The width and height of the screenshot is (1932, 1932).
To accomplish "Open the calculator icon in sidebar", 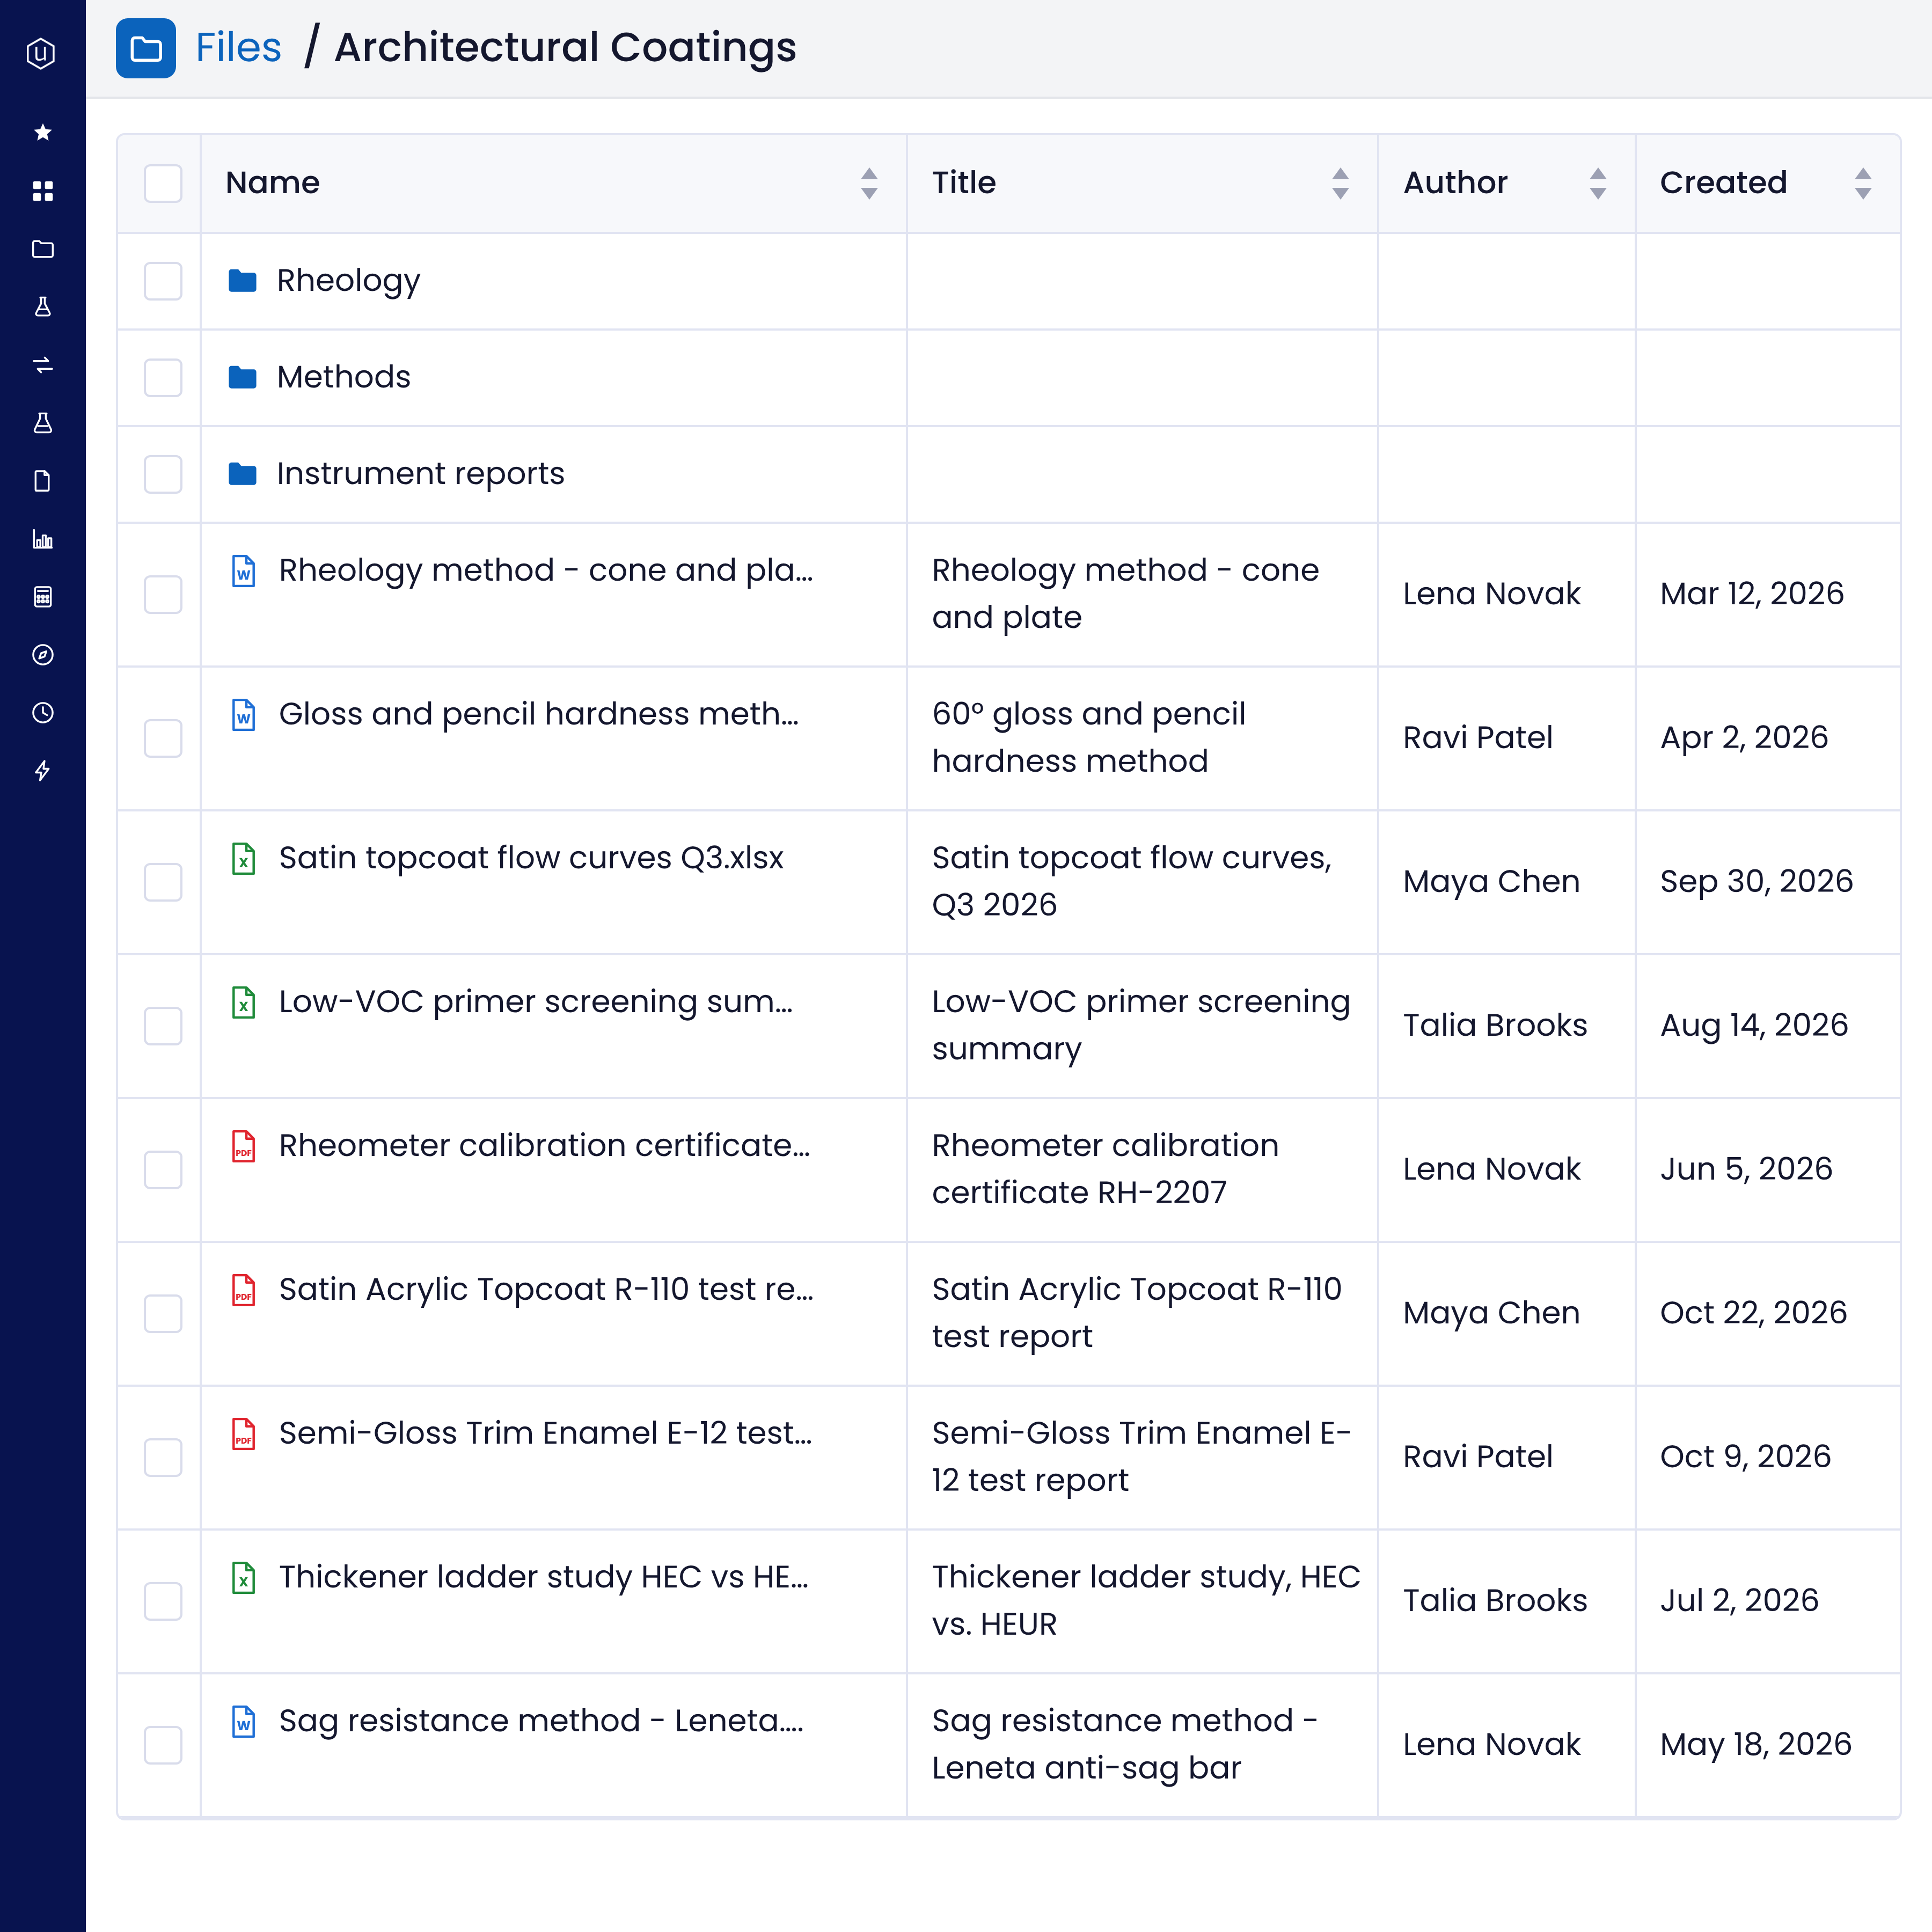I will pyautogui.click(x=42, y=597).
